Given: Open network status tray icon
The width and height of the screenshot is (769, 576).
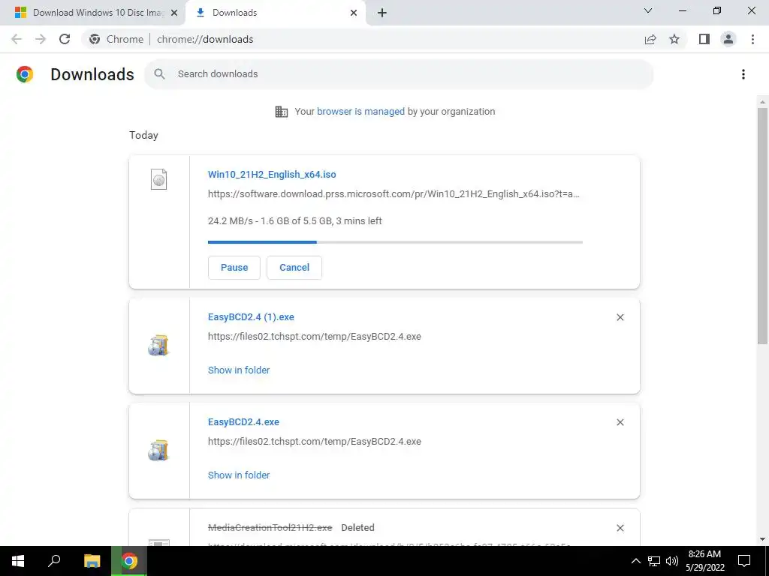Looking at the screenshot, I should click(654, 561).
